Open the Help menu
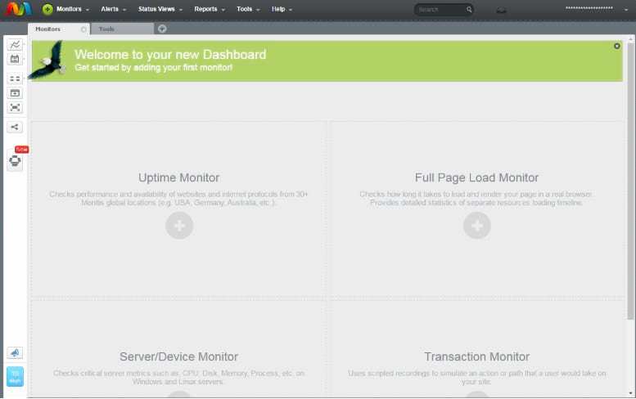The width and height of the screenshot is (636, 399). pos(282,9)
